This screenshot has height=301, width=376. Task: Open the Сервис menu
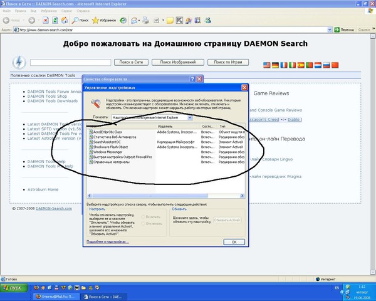click(x=66, y=11)
